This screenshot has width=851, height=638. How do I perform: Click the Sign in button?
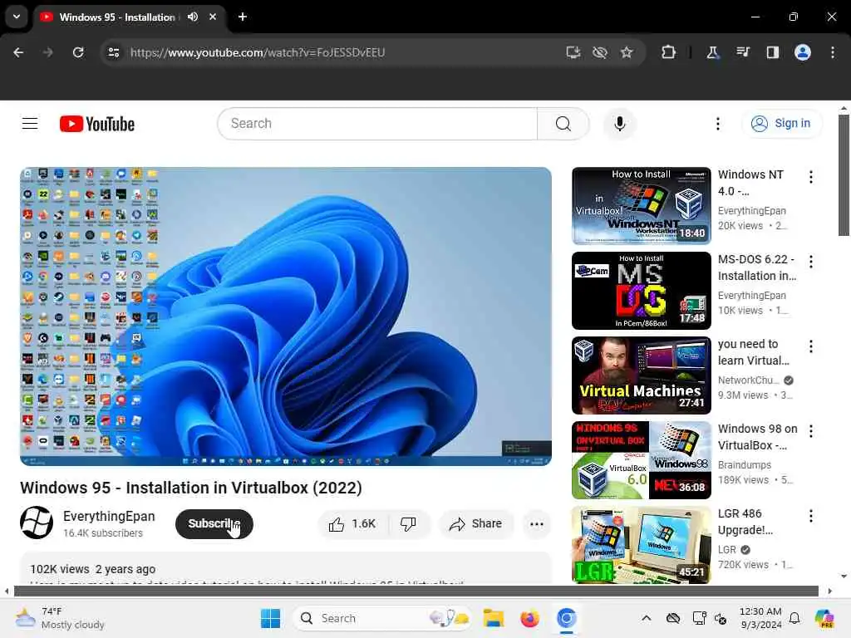[x=781, y=124]
